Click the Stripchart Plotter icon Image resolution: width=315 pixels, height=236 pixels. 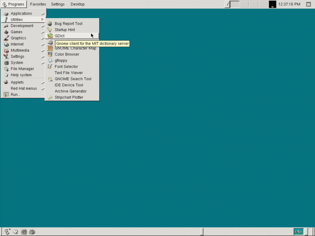50,97
